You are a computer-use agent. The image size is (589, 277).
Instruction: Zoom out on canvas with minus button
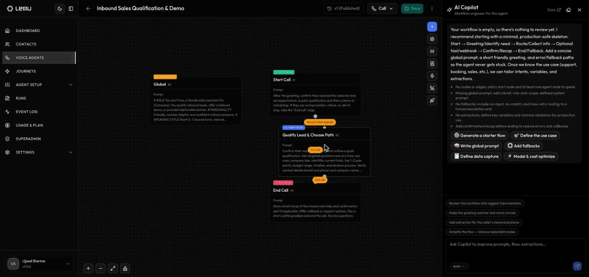click(100, 268)
